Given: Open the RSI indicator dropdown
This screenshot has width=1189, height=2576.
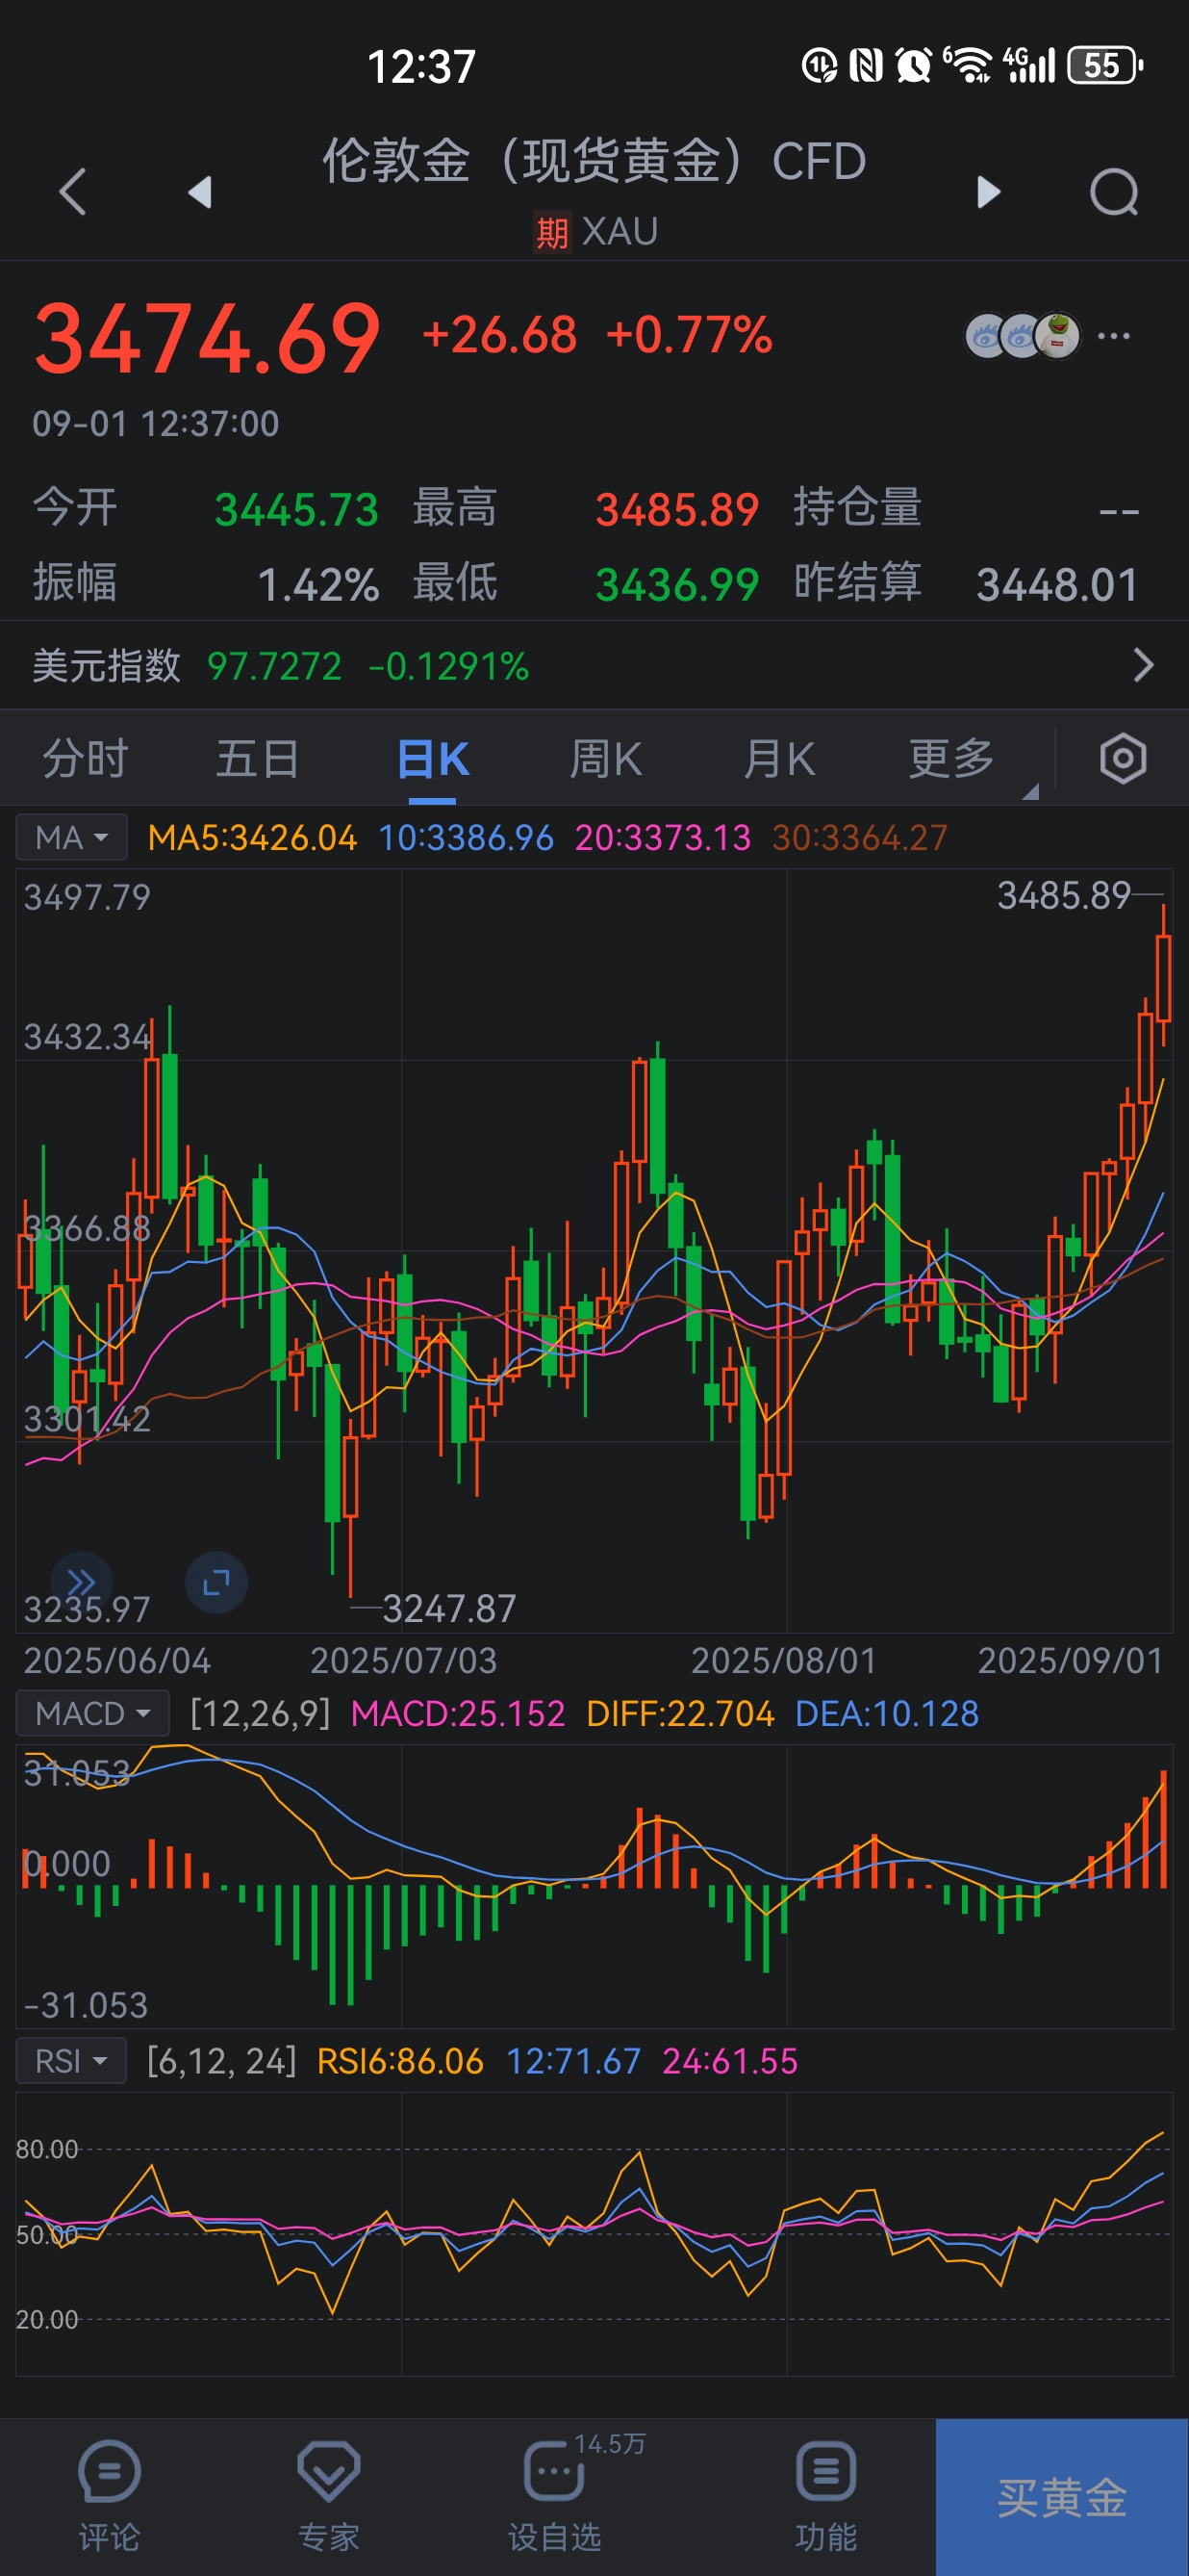Looking at the screenshot, I should click(x=71, y=2061).
